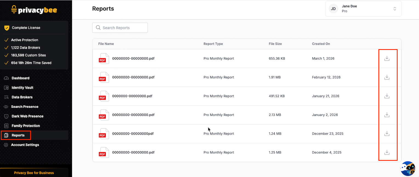Download the January 21, 2026 report

point(387,96)
